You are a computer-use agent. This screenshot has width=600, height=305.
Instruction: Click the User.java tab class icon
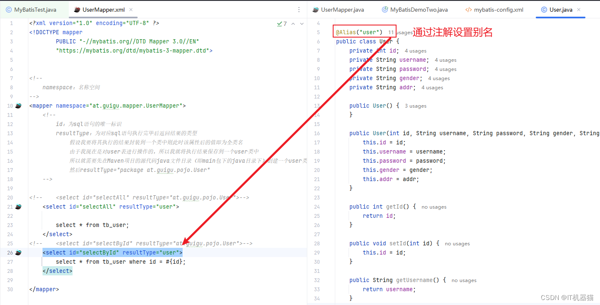pyautogui.click(x=544, y=10)
